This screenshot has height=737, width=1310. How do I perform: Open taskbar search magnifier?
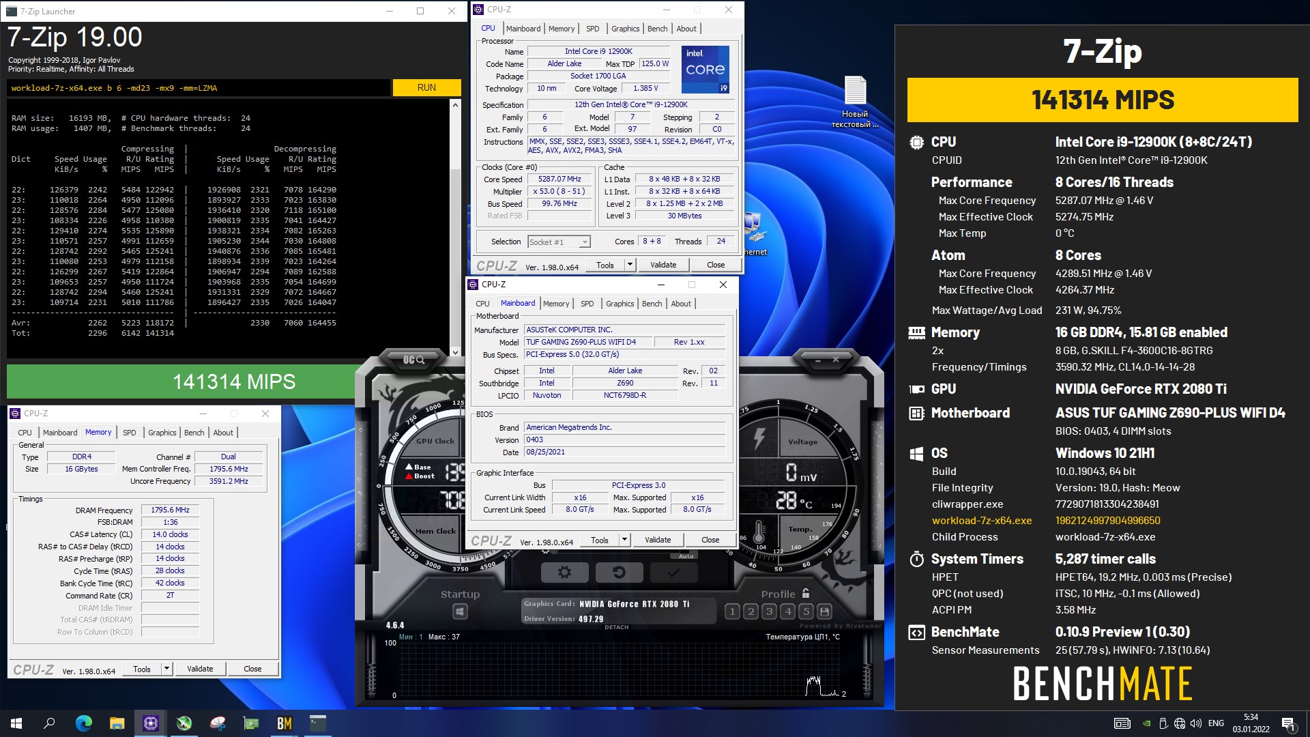(x=49, y=723)
